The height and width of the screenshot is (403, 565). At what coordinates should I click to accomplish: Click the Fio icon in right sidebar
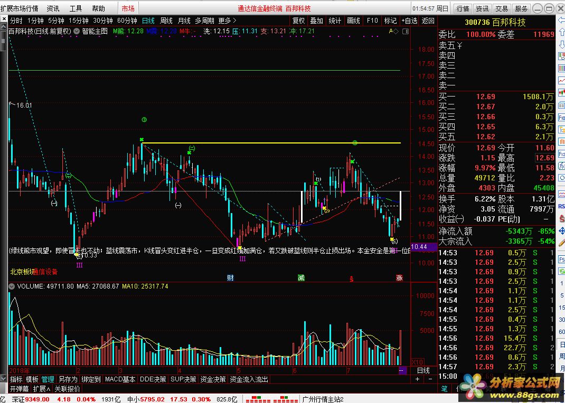pyautogui.click(x=561, y=117)
